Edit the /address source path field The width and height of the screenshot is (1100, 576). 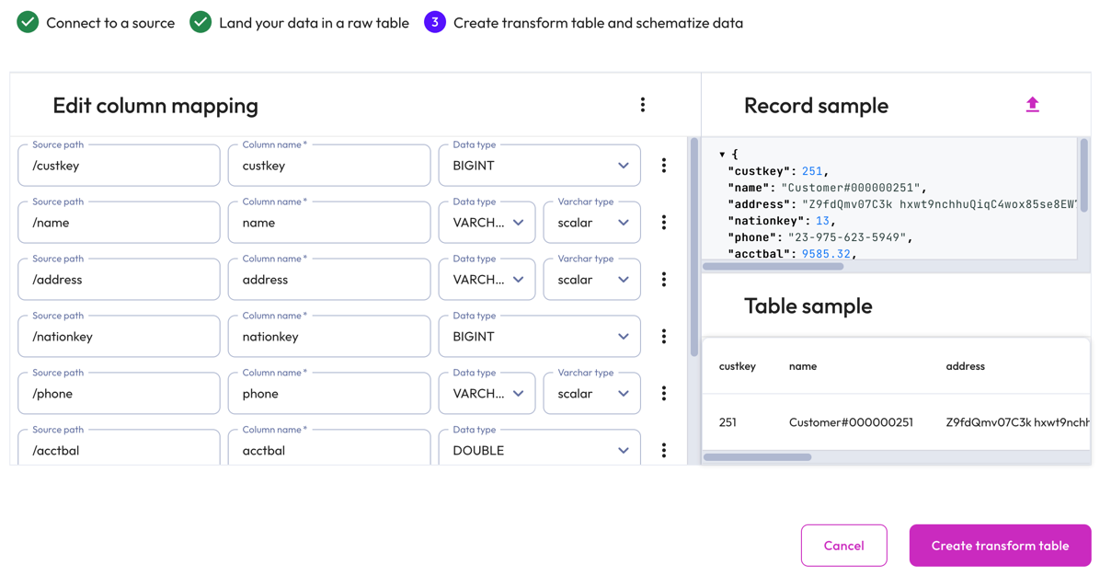coord(120,279)
